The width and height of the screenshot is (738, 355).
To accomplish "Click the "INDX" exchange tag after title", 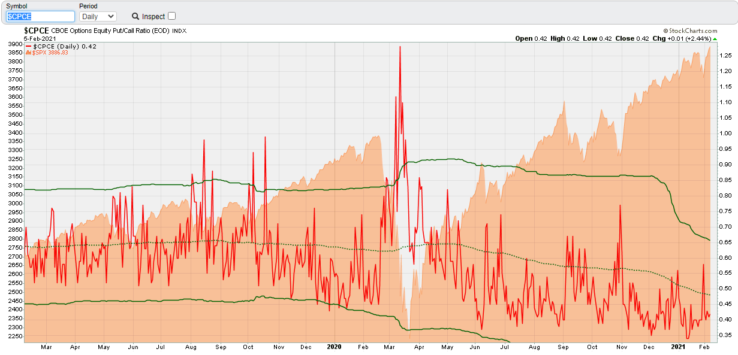I will point(179,31).
